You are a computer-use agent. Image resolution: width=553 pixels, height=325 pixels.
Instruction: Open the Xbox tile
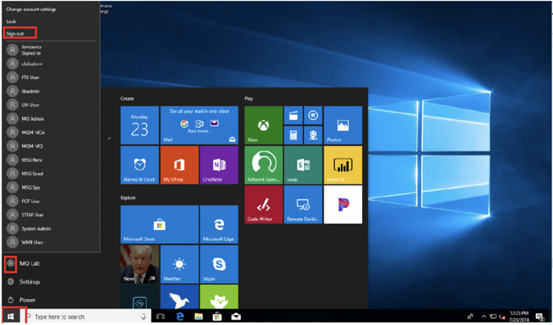click(263, 125)
